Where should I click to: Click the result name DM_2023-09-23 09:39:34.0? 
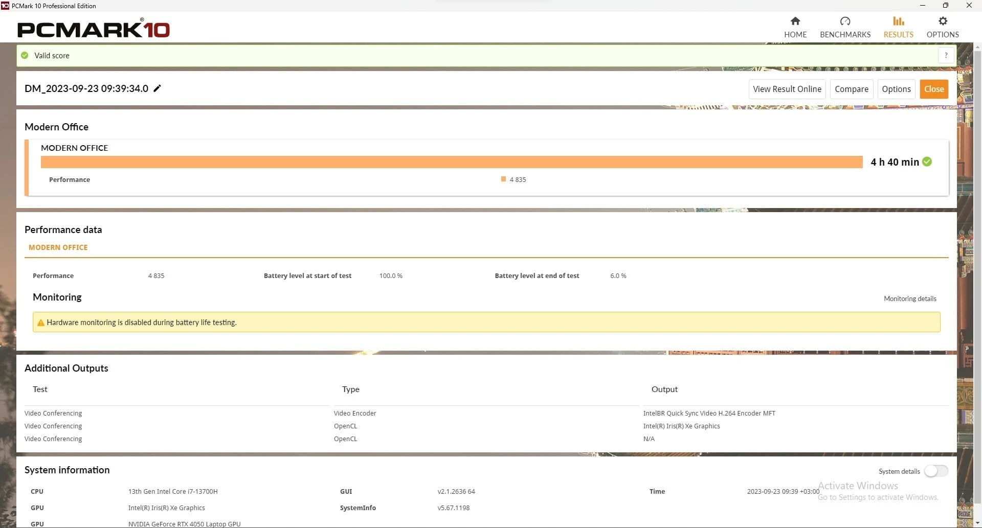86,88
